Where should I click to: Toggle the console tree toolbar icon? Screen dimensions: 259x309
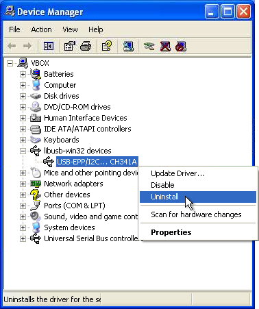point(49,46)
